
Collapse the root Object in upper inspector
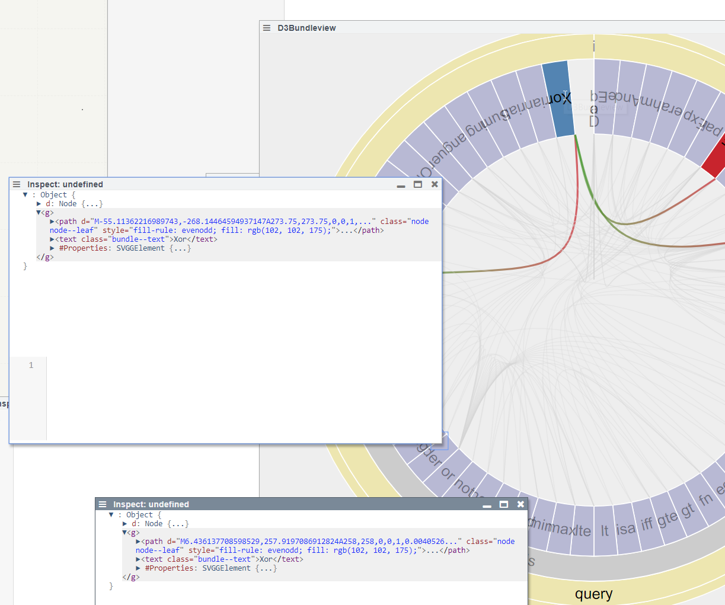(x=25, y=195)
